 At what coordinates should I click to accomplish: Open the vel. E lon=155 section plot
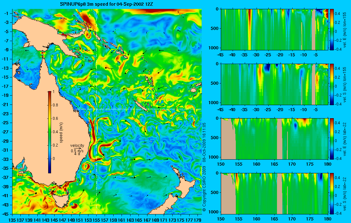click(x=274, y=29)
